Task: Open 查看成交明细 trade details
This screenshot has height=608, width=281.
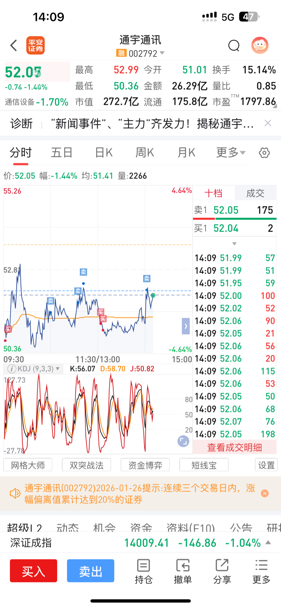Action: click(x=235, y=447)
